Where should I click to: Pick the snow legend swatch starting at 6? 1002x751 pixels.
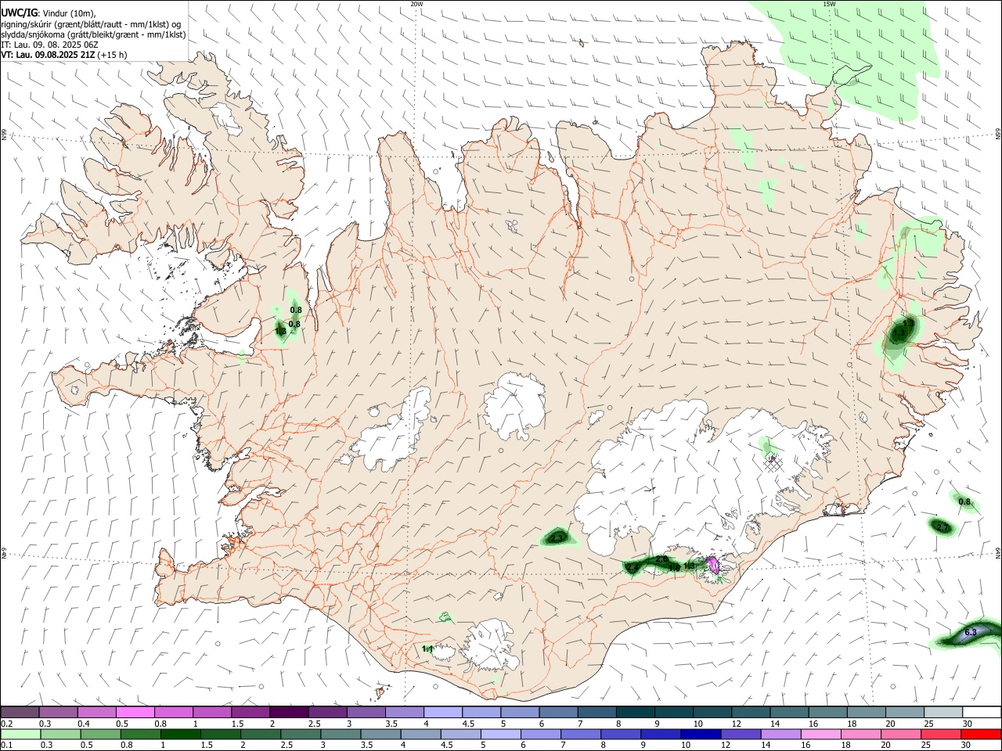(x=559, y=712)
